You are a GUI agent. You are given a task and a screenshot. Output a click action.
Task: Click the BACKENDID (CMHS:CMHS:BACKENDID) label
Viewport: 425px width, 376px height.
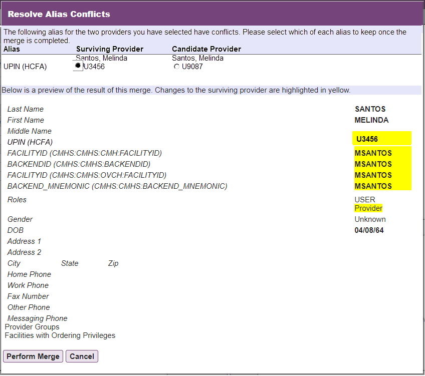point(79,164)
